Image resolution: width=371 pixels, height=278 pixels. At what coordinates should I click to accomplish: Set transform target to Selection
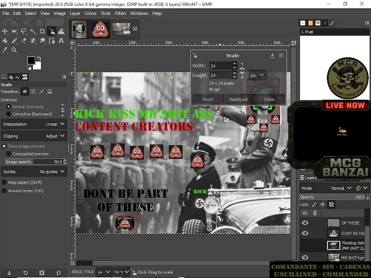pos(33,92)
